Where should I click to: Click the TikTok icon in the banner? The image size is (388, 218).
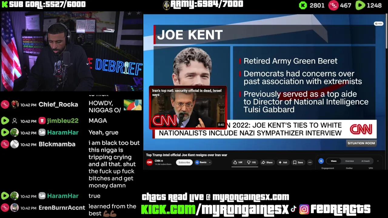[293, 209]
